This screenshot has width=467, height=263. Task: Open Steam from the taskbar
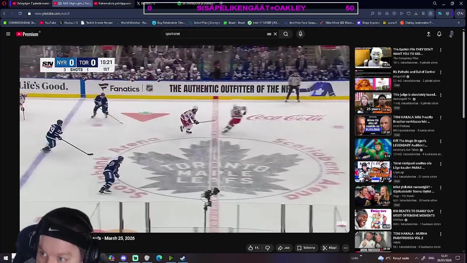183,258
